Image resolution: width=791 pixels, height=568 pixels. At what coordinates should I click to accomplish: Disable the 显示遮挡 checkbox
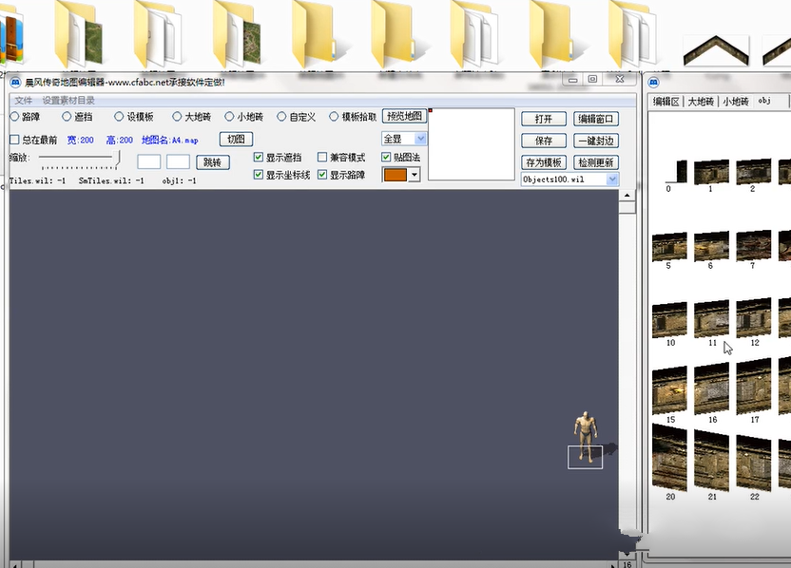259,158
